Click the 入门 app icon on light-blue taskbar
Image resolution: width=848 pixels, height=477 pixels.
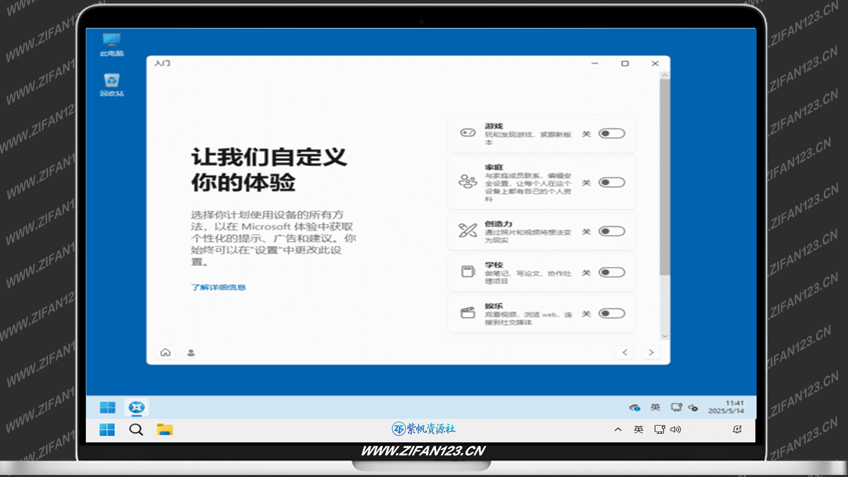click(x=136, y=407)
